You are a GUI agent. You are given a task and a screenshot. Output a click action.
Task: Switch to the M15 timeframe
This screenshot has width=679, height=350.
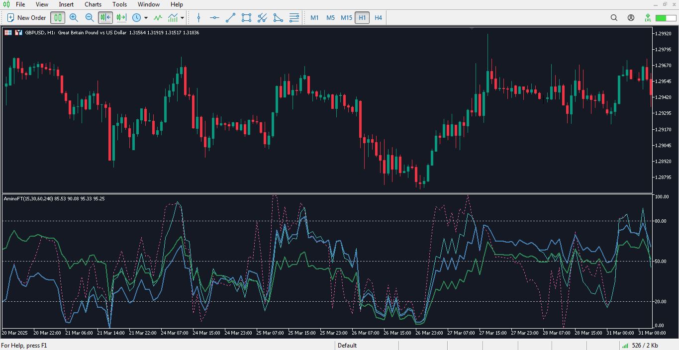tap(346, 18)
